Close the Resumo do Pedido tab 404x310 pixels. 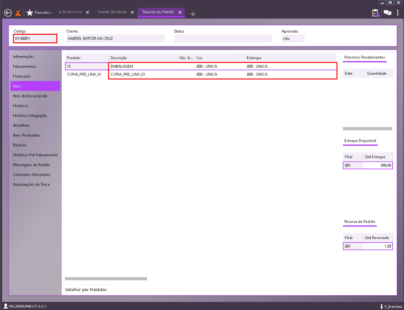tap(180, 12)
